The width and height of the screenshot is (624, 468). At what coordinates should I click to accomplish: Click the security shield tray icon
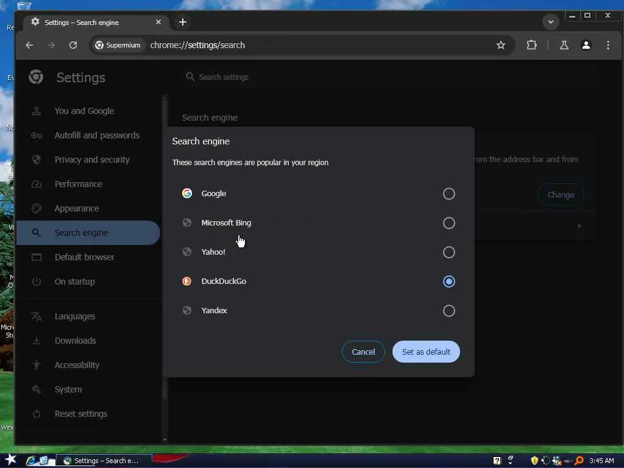click(534, 461)
